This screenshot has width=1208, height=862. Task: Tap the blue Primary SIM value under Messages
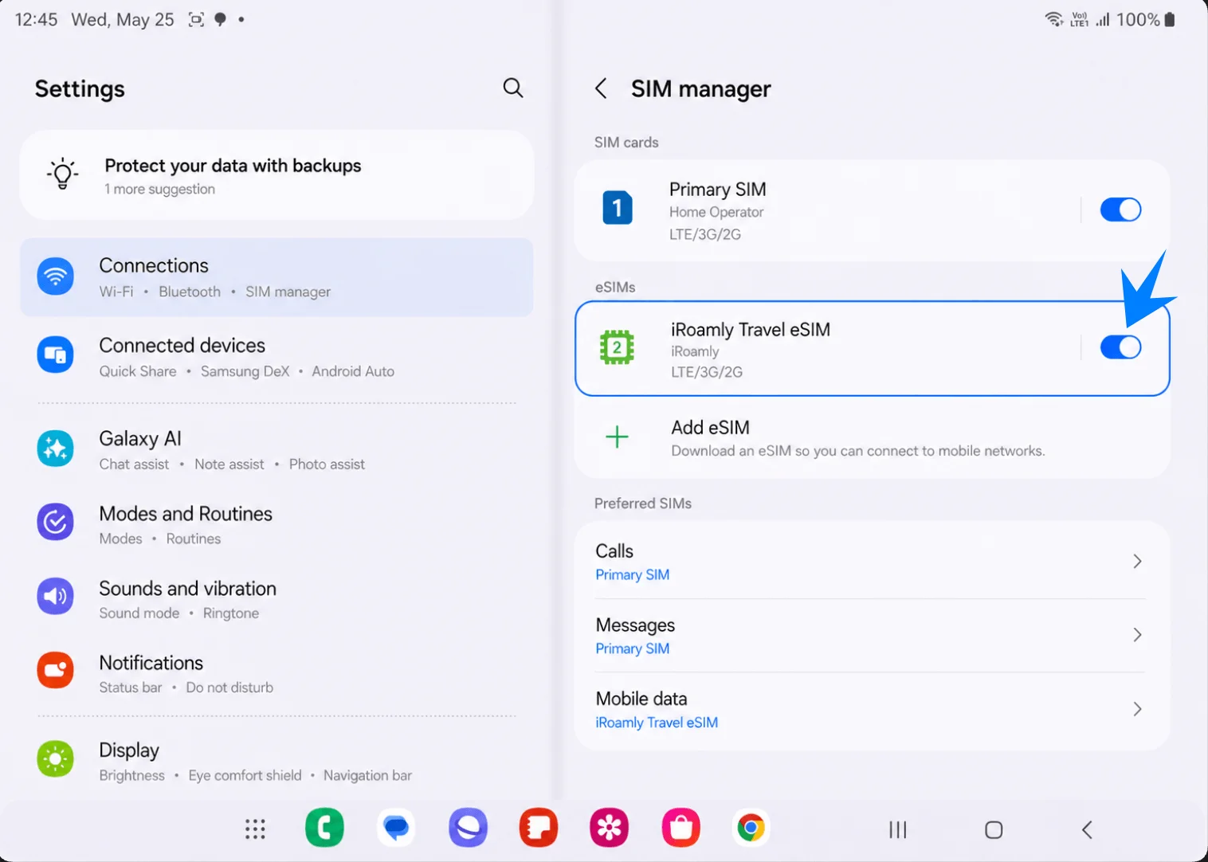click(632, 648)
